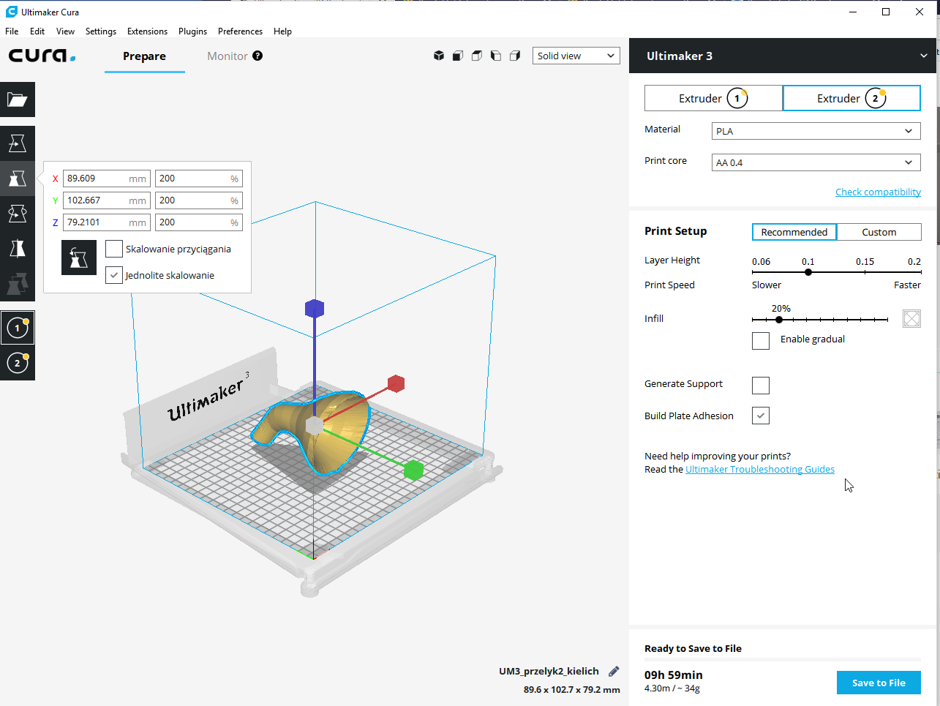The image size is (940, 706).
Task: Choose extruder 1 in left toolbar
Action: 18,328
